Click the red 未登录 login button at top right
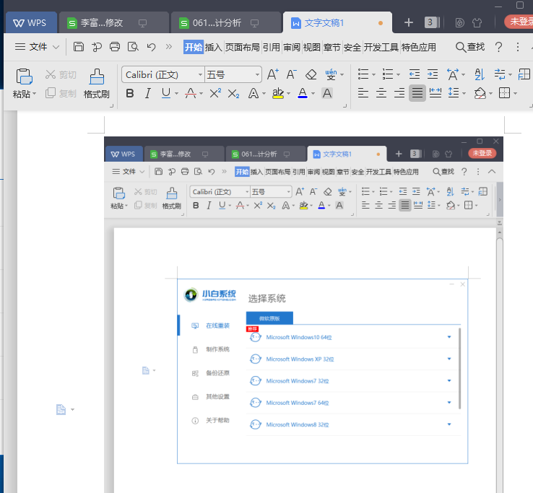The image size is (533, 493). [x=519, y=22]
